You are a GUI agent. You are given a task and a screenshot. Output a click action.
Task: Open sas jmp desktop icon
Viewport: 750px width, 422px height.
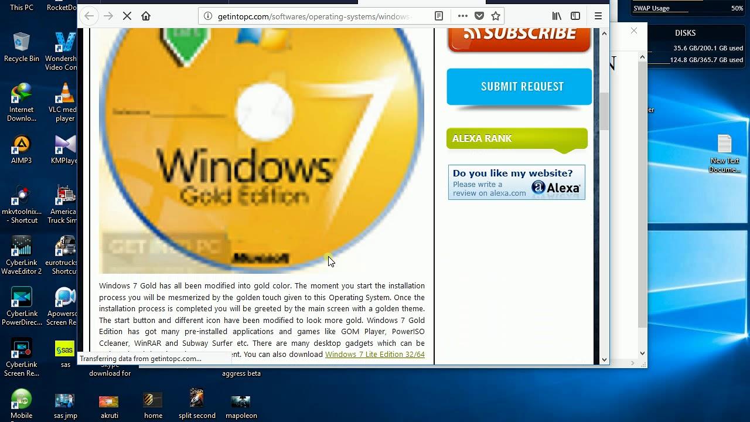[x=65, y=404]
